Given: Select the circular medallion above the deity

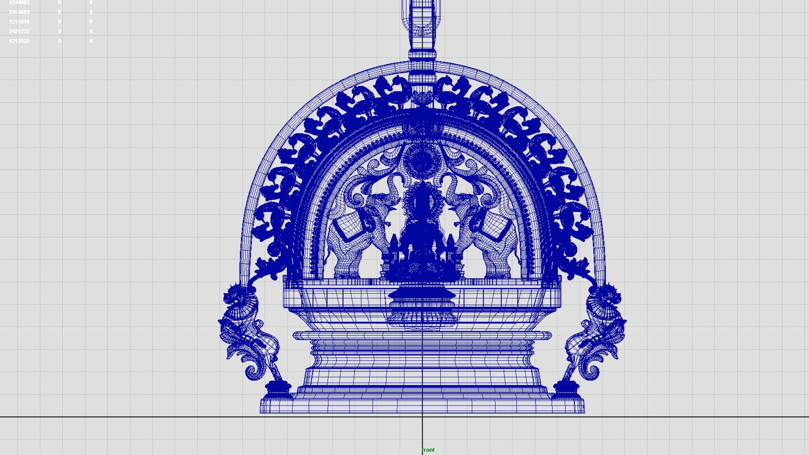Looking at the screenshot, I should point(422,160).
